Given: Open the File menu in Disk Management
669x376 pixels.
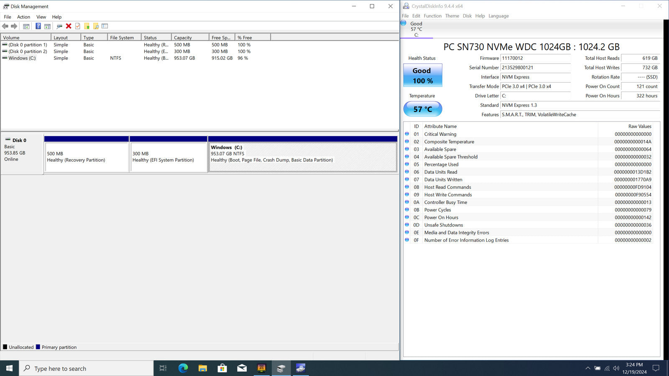Looking at the screenshot, I should tap(8, 17).
